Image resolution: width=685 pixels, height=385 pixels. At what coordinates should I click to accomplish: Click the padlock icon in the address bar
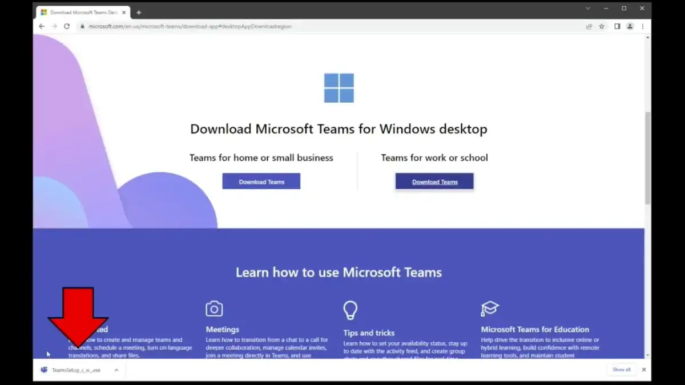pyautogui.click(x=83, y=26)
